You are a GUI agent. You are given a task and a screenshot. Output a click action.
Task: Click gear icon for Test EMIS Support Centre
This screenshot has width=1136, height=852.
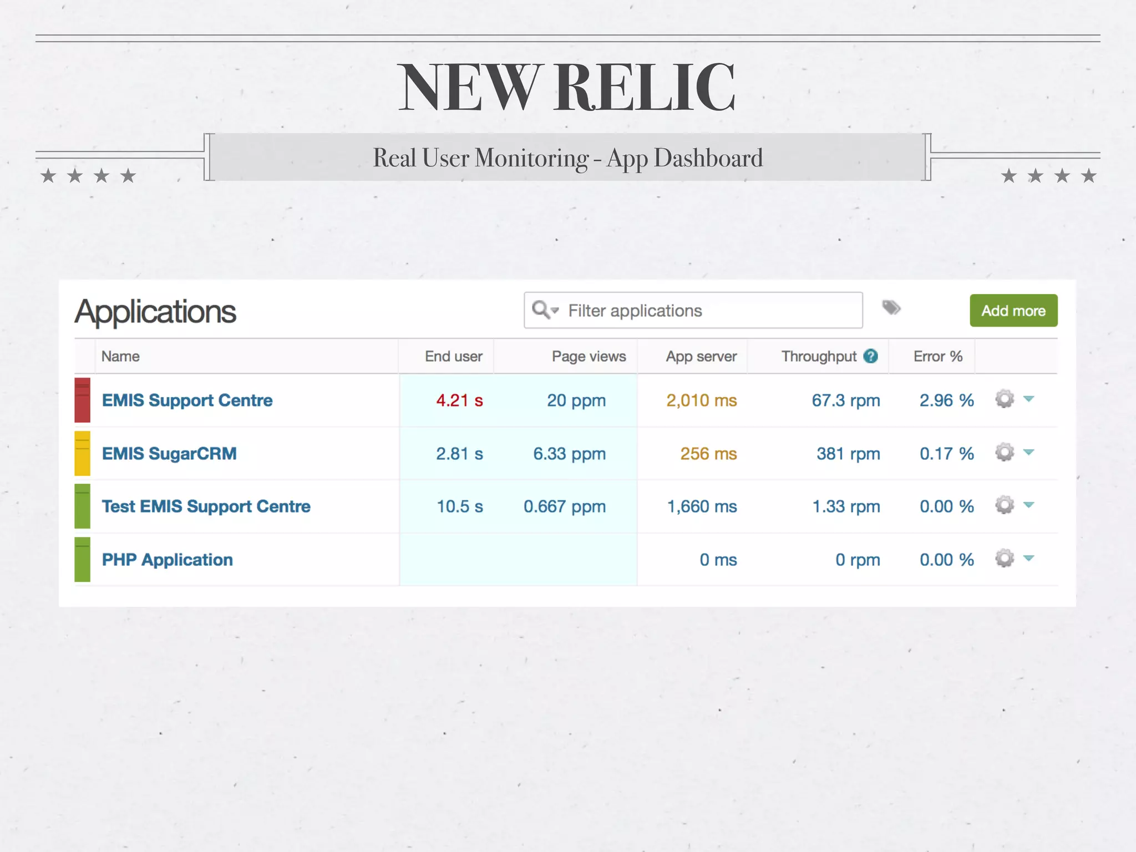point(1004,505)
